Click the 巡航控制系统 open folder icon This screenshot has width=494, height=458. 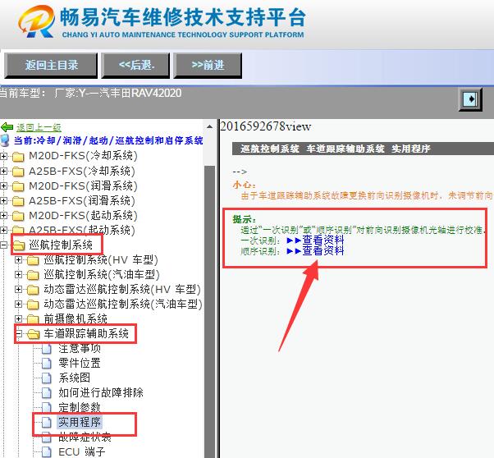tap(19, 245)
